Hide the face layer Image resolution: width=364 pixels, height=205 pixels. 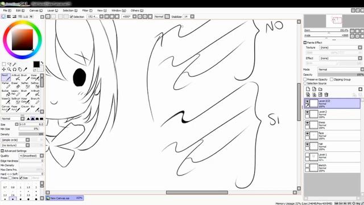point(307,133)
